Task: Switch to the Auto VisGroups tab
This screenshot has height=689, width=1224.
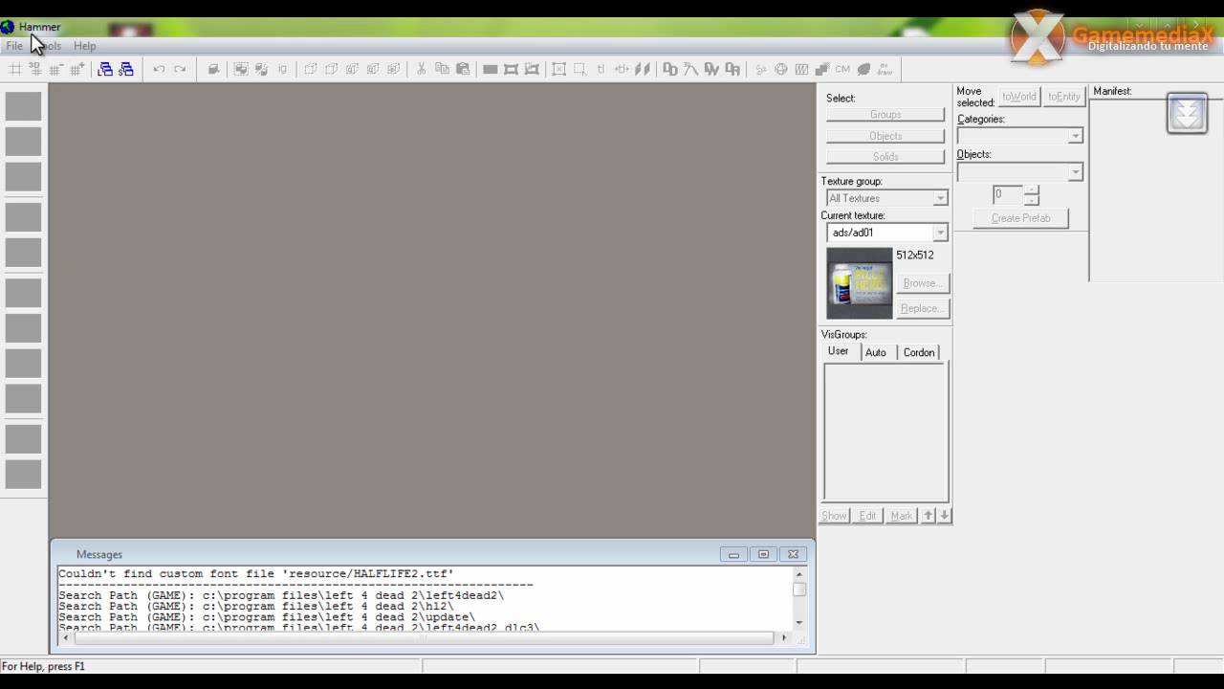Action: 876,352
